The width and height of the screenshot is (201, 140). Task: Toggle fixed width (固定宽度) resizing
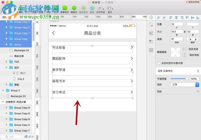[x=184, y=49]
